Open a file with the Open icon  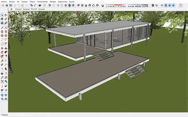tap(7, 5)
